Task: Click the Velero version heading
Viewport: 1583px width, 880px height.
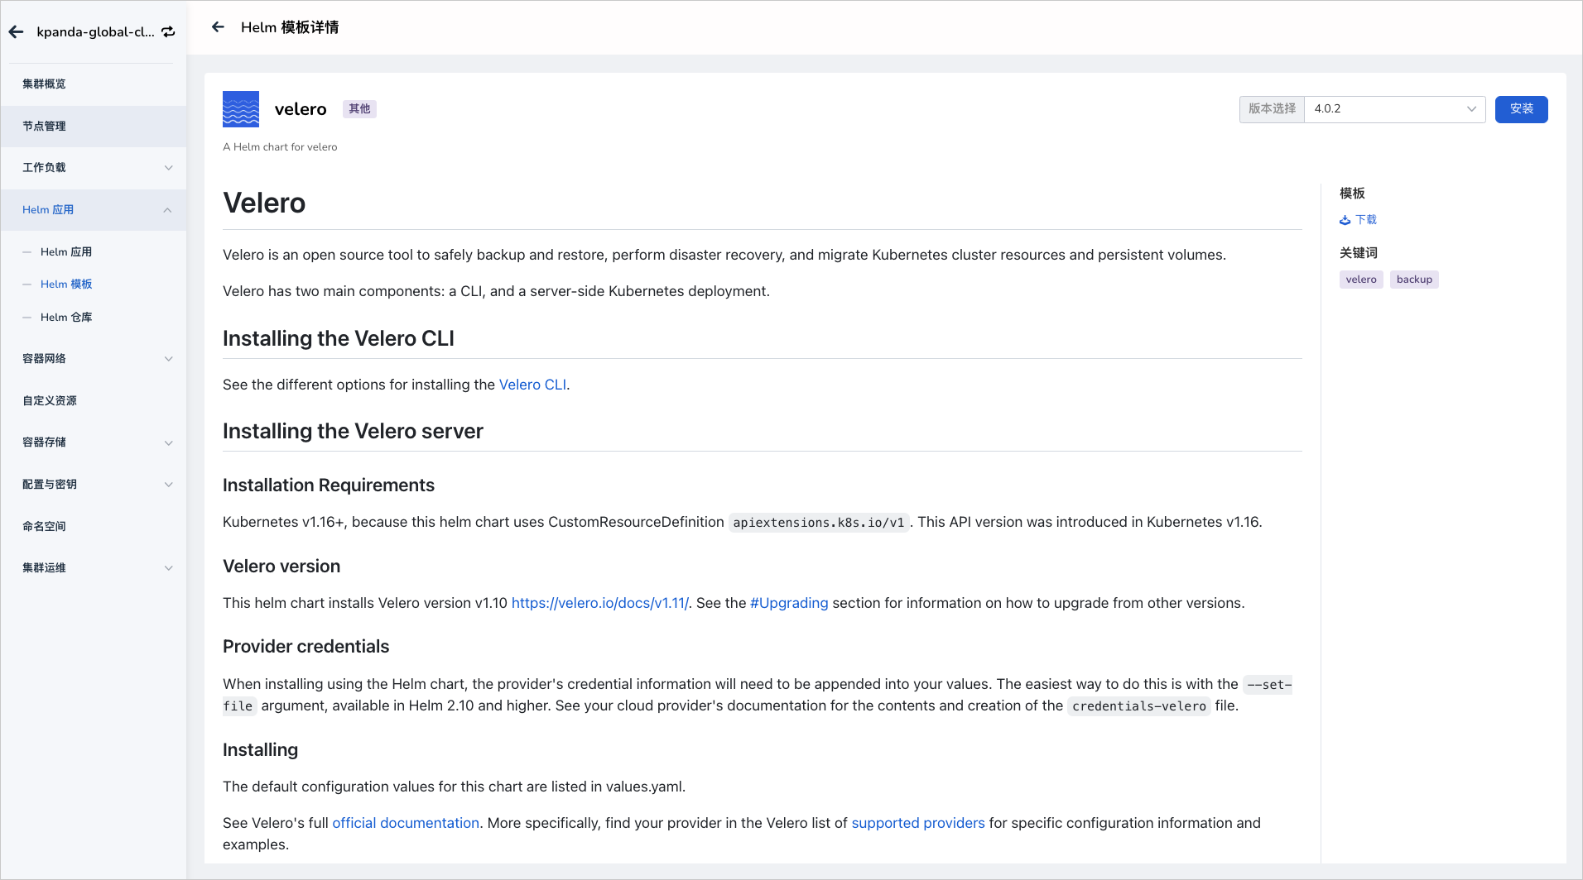Action: pos(281,567)
